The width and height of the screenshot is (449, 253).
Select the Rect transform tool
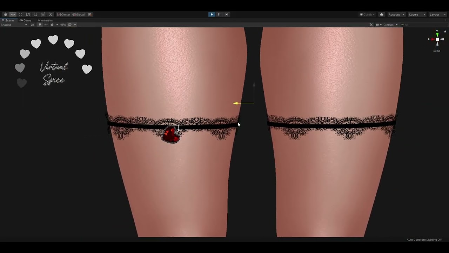point(35,14)
